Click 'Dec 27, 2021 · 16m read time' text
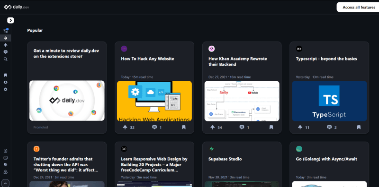This screenshot has width=379, height=187. pos(230,77)
